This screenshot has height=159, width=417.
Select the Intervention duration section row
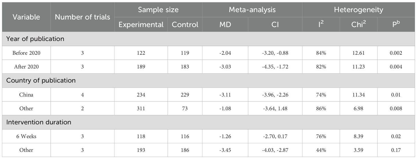point(39,122)
